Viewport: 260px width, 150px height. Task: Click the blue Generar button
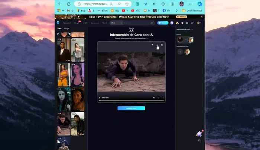(163, 23)
